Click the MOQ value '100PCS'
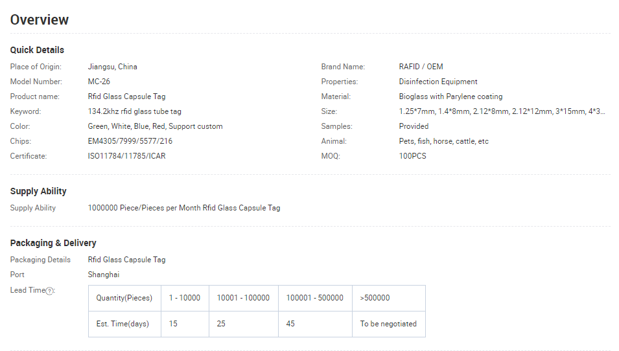Viewport: 619px width, 351px height. pyautogui.click(x=412, y=156)
